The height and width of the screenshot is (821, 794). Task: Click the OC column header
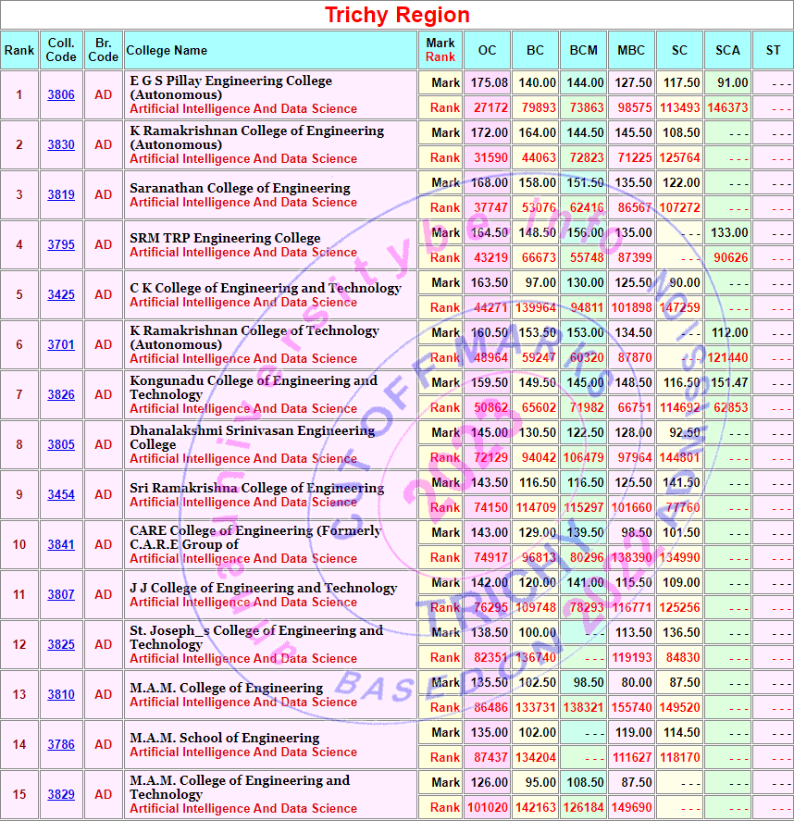(487, 50)
